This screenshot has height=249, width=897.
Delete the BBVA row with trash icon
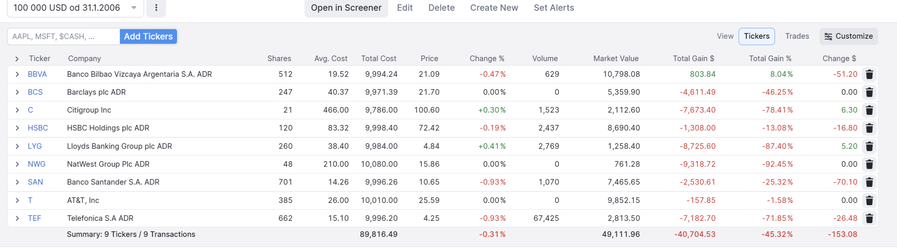(x=869, y=74)
